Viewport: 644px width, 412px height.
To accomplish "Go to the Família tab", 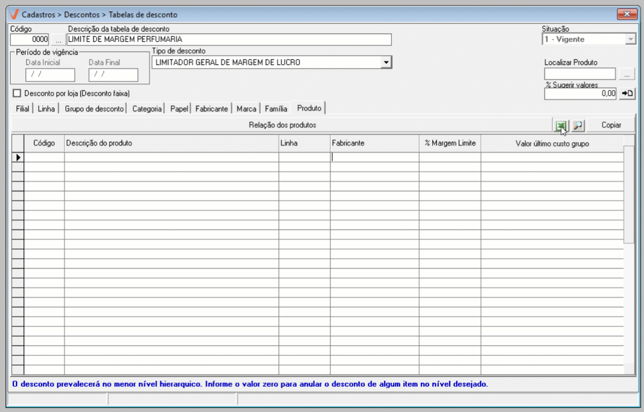I will 276,109.
